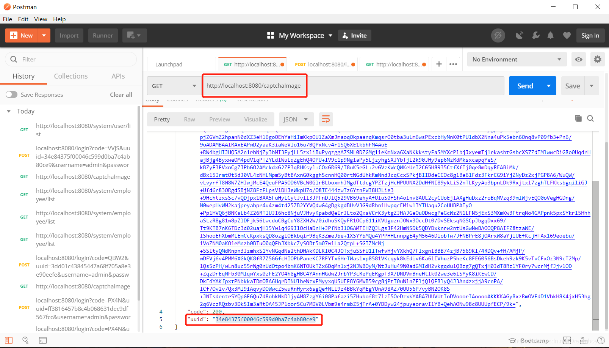The image size is (609, 348).
Task: Open new window icon button in toolbar
Action: (x=134, y=36)
